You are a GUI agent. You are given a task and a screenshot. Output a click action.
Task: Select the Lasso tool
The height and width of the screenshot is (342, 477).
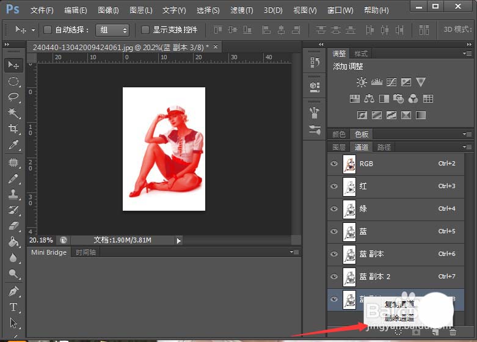coord(13,97)
